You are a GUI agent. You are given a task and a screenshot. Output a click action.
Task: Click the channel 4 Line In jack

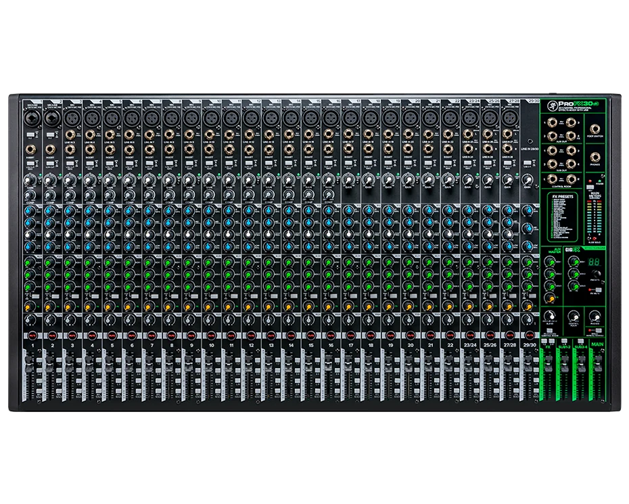pos(90,135)
